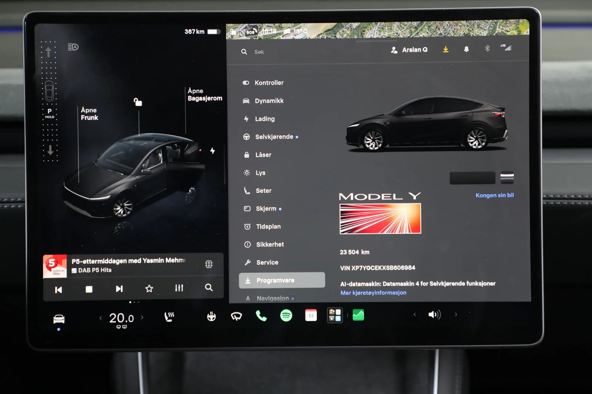
Task: Open the green energy chart app
Action: point(358,315)
